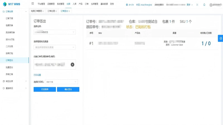The image size is (223, 125).
Task: Click the 时区: Asia/Shanghai timezone label
Action: coord(144,5)
